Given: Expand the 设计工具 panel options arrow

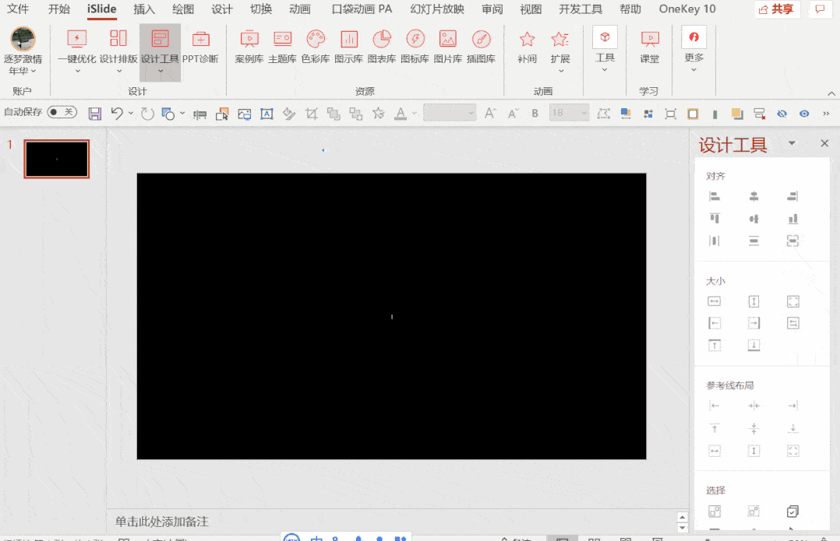Looking at the screenshot, I should pos(792,143).
